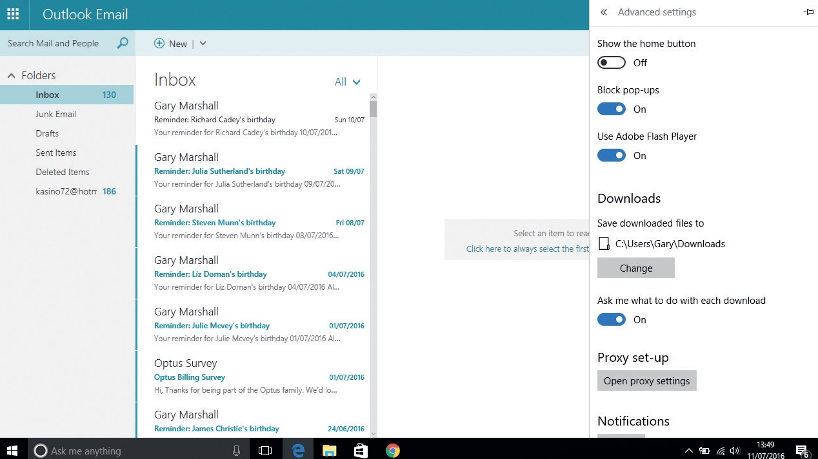818x459 pixels.
Task: Open the New item dropdown arrow
Action: (x=203, y=44)
